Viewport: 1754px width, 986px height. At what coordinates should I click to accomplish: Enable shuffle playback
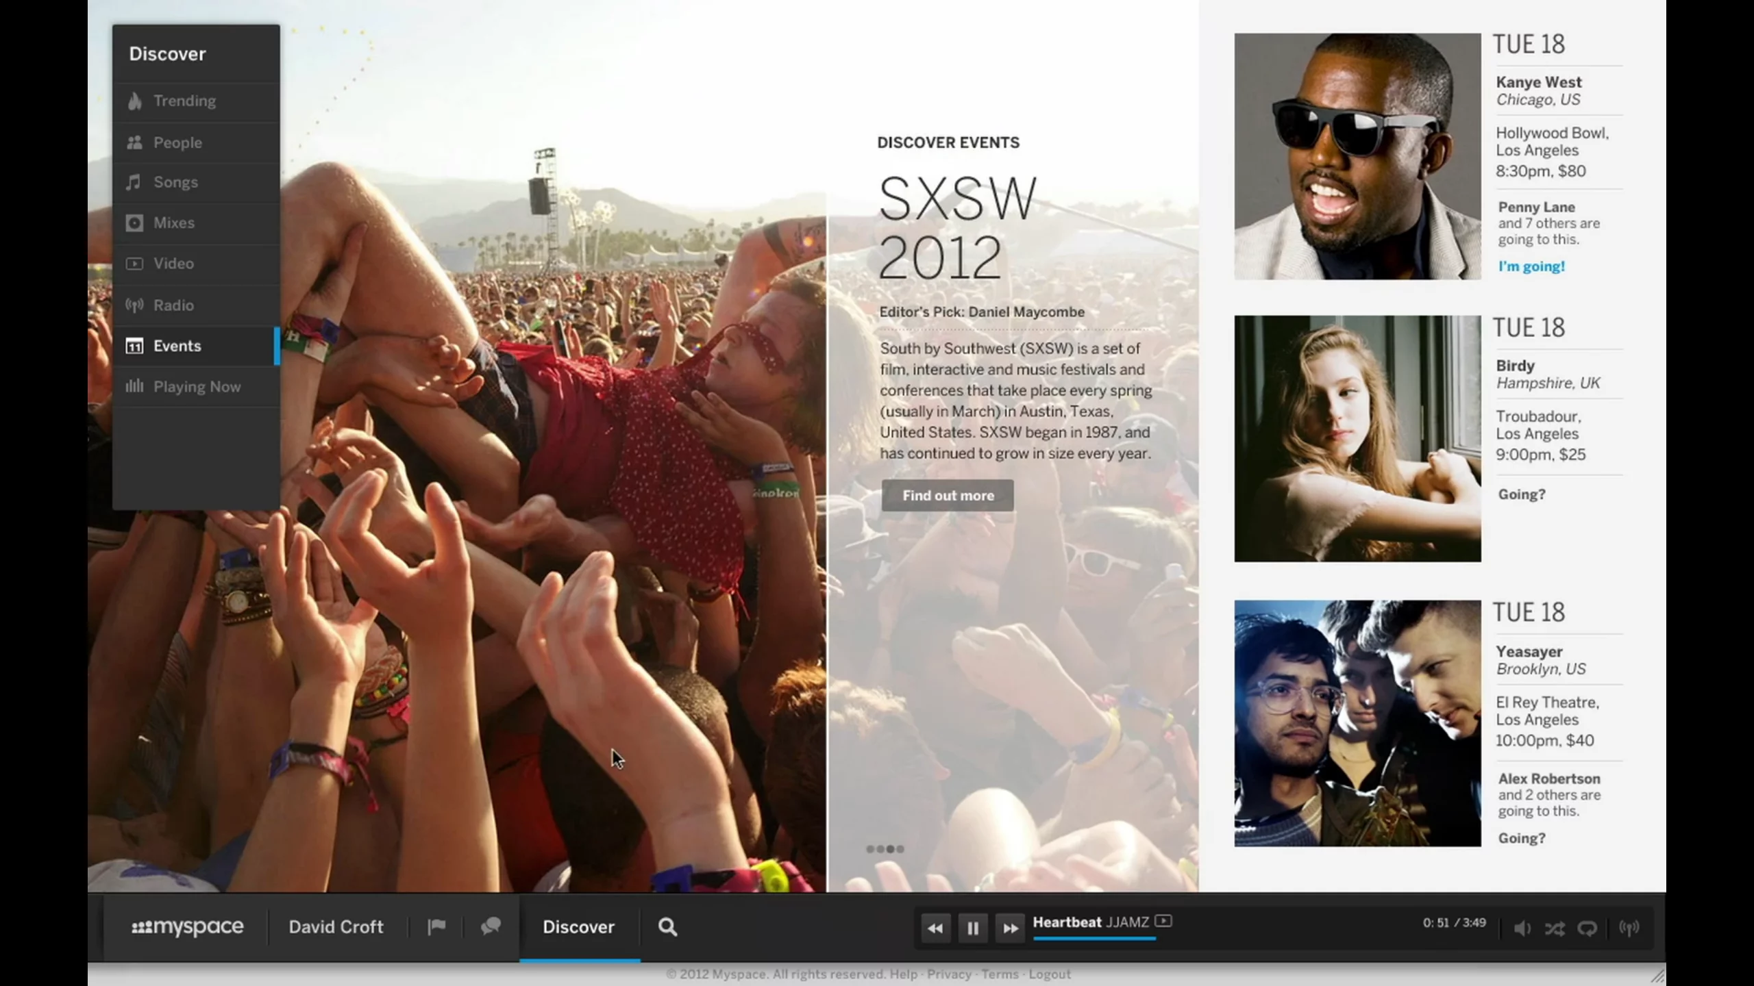click(x=1554, y=928)
